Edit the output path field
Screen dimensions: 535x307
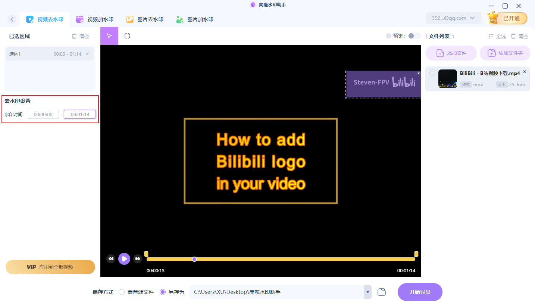point(277,292)
